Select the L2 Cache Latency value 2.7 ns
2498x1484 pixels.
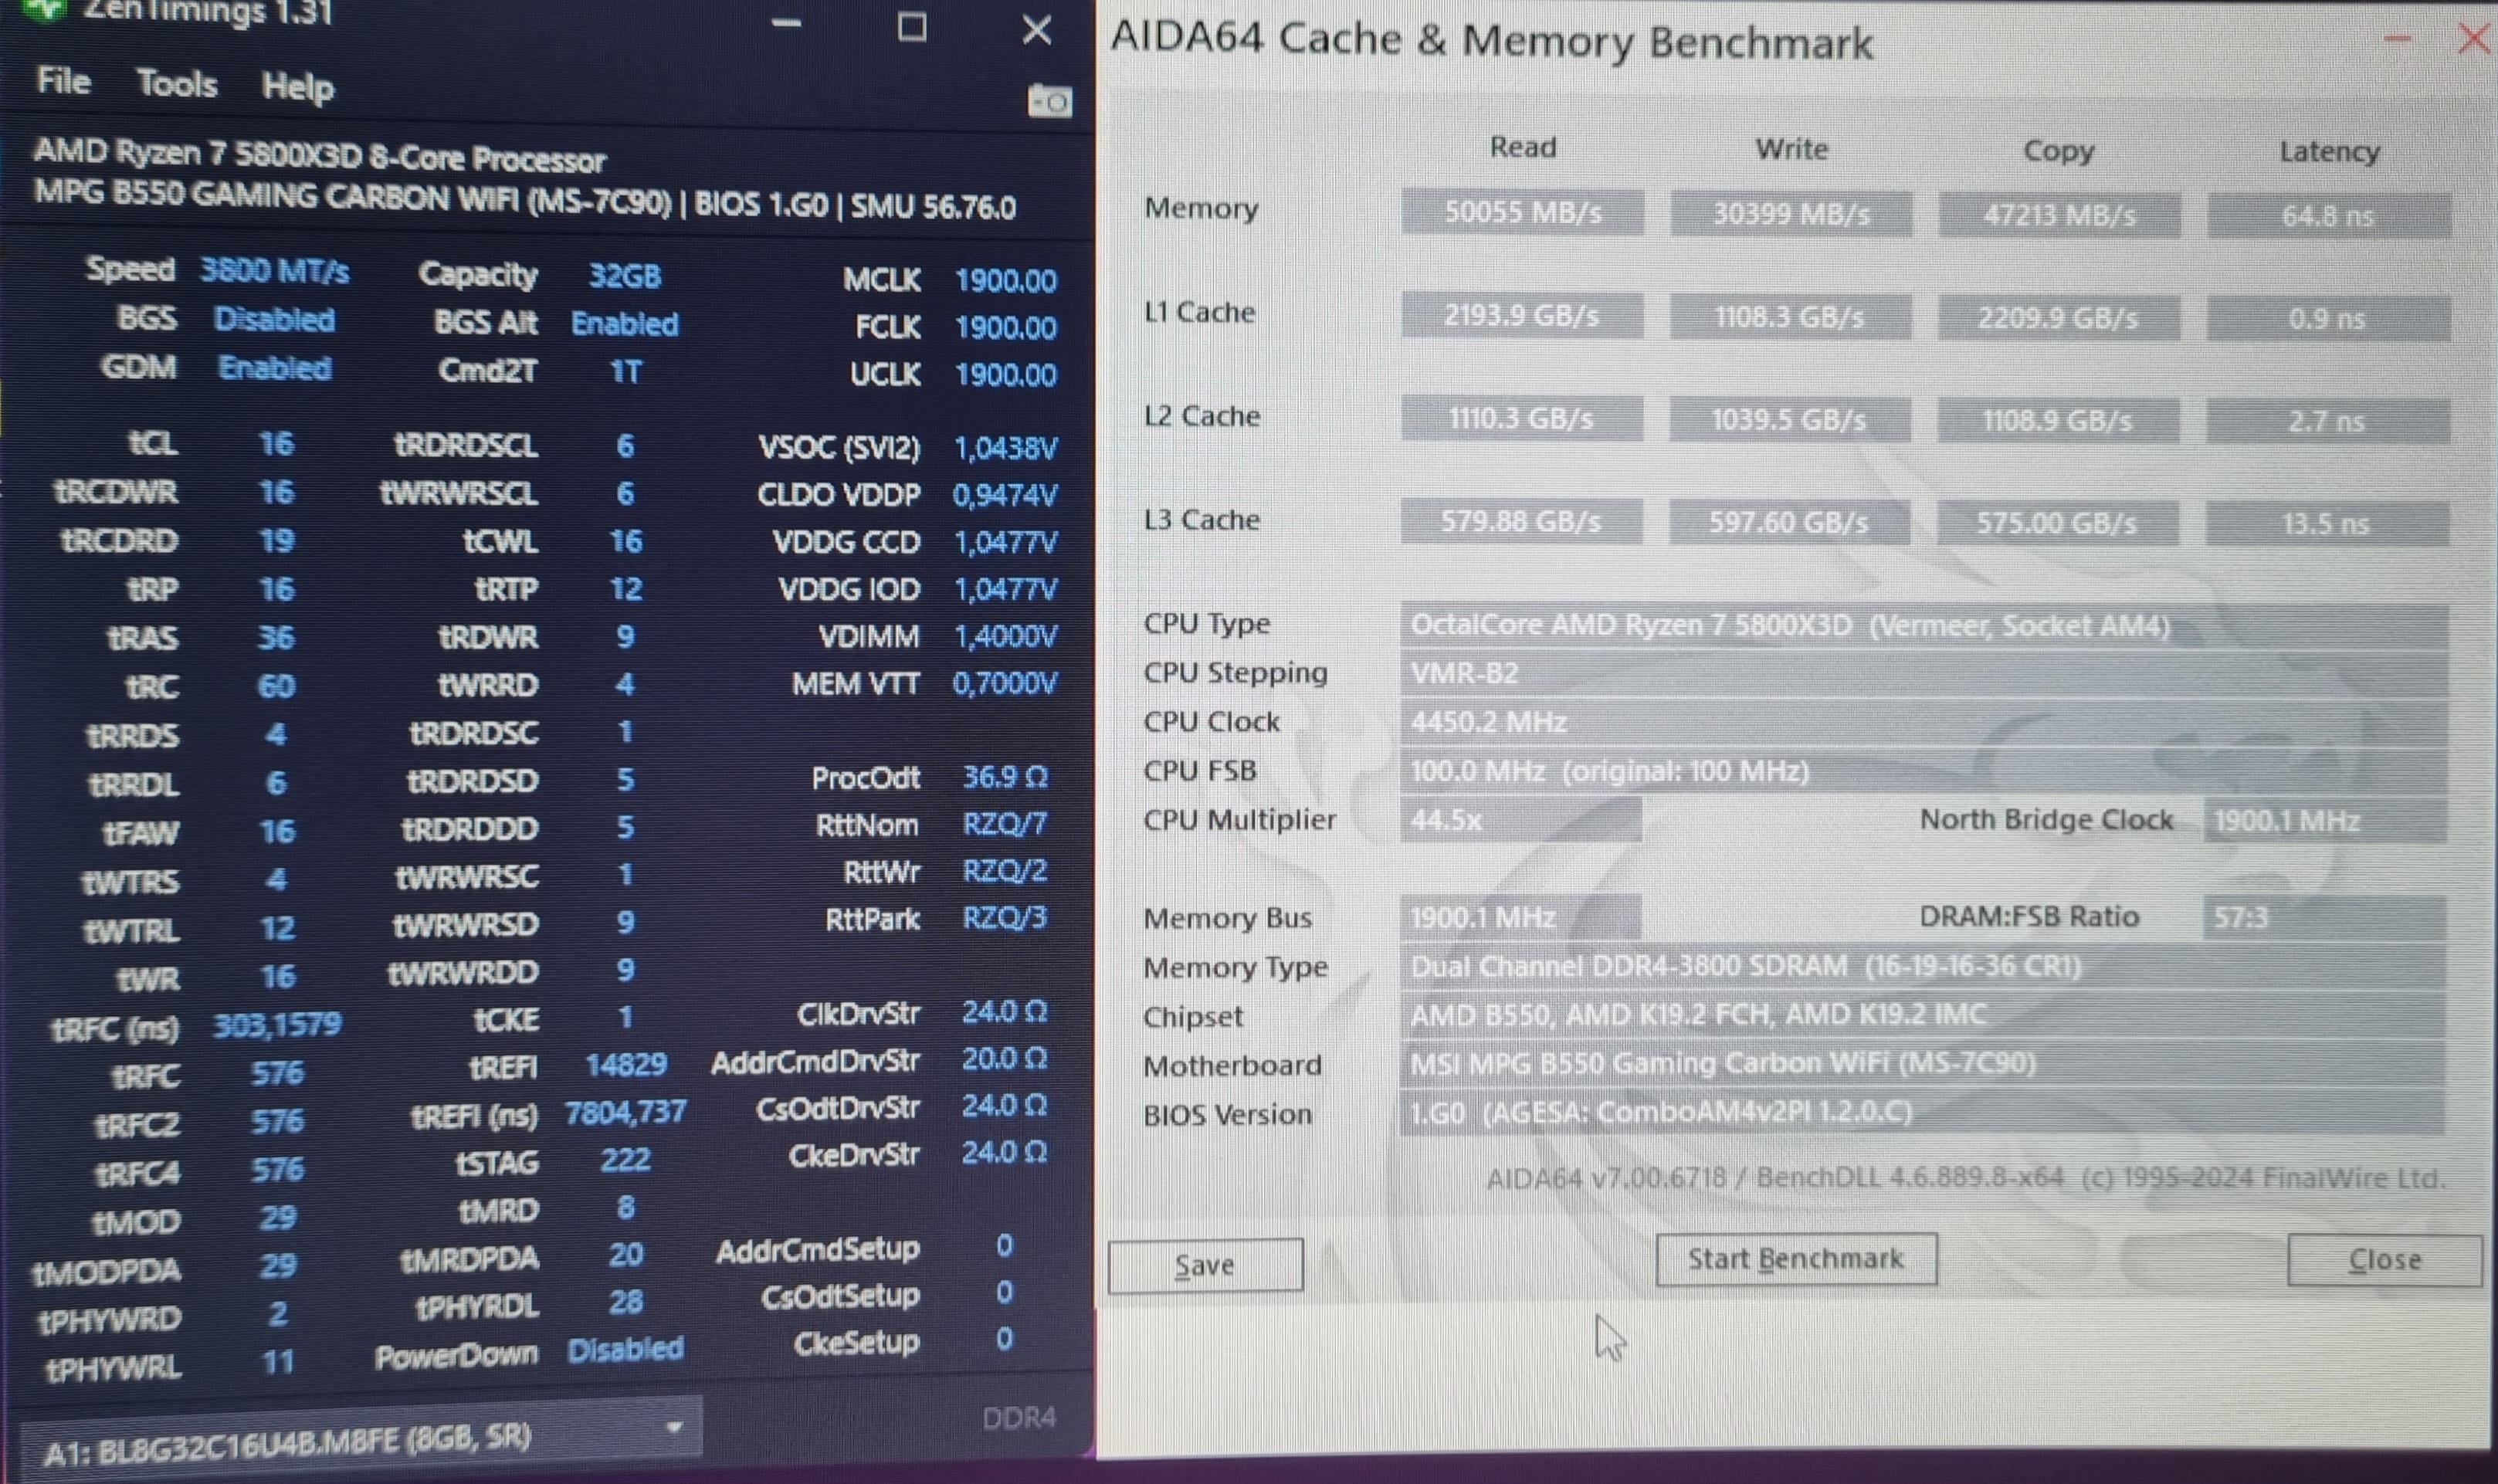(x=2328, y=422)
